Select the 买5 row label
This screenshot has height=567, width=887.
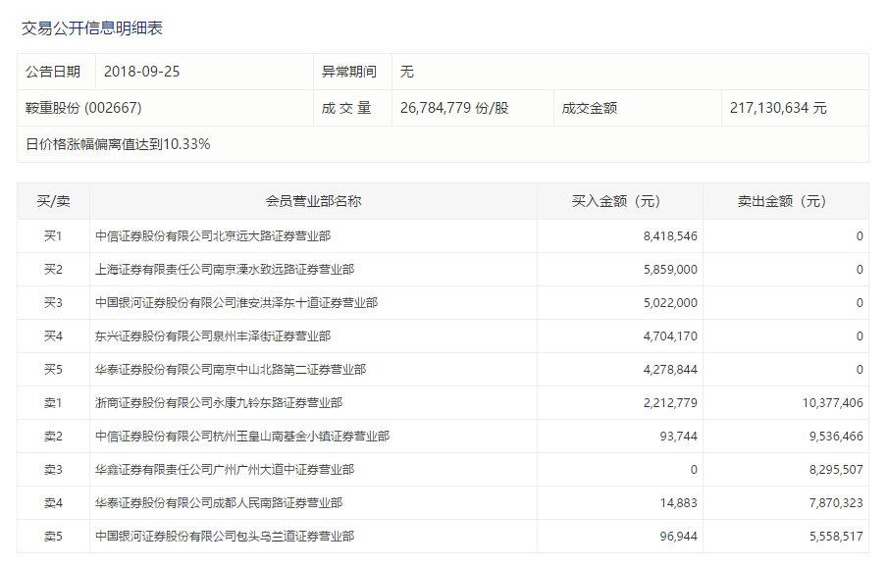53,370
